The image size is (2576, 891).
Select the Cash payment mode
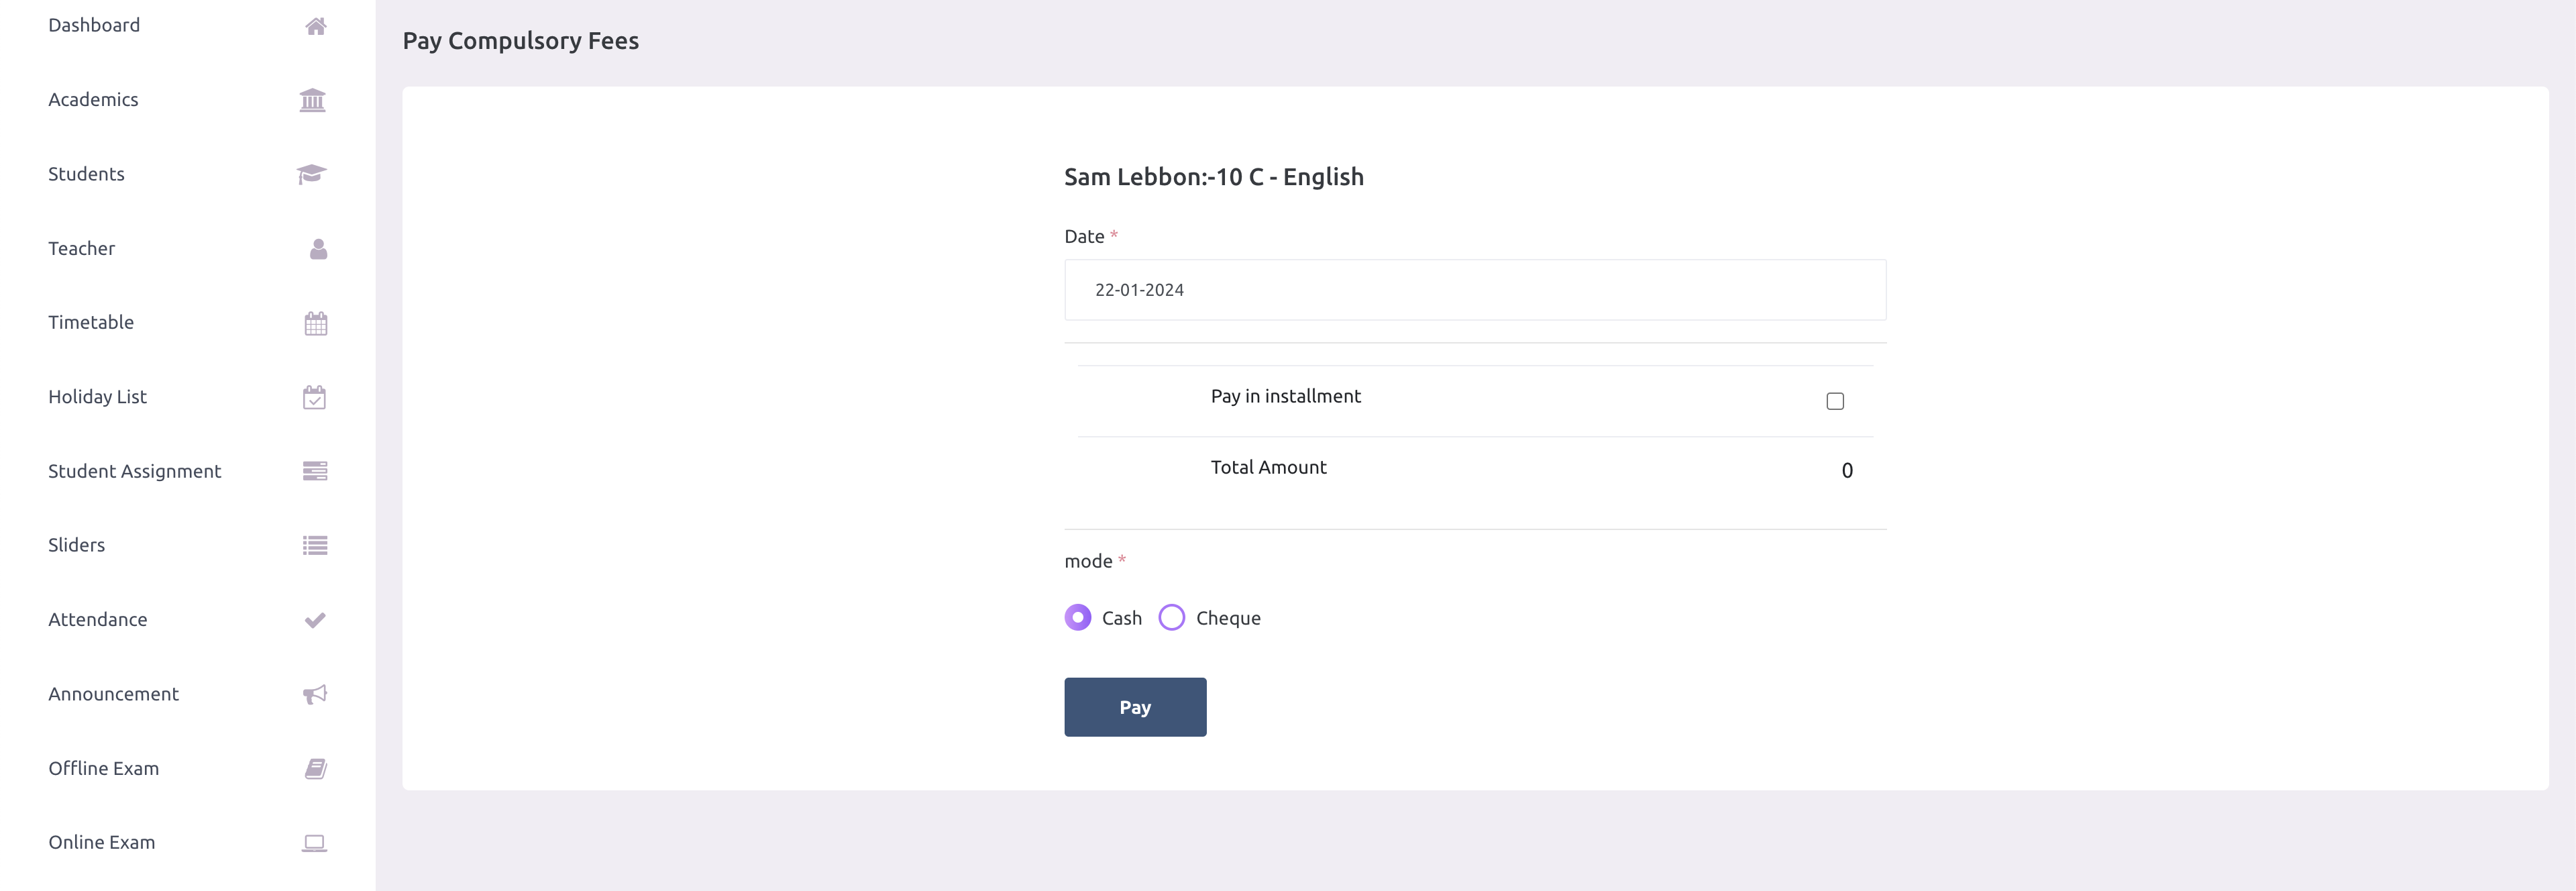coord(1077,617)
